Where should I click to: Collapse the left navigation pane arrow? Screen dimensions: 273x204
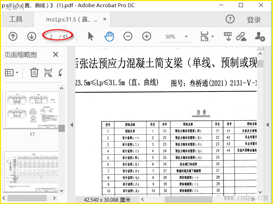[72, 125]
